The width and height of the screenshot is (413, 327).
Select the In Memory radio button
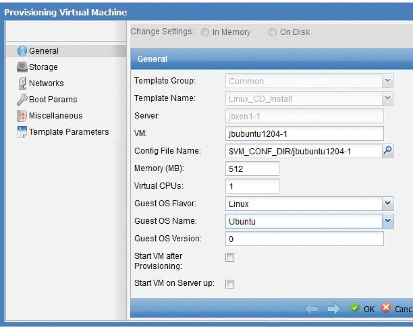[x=205, y=33]
